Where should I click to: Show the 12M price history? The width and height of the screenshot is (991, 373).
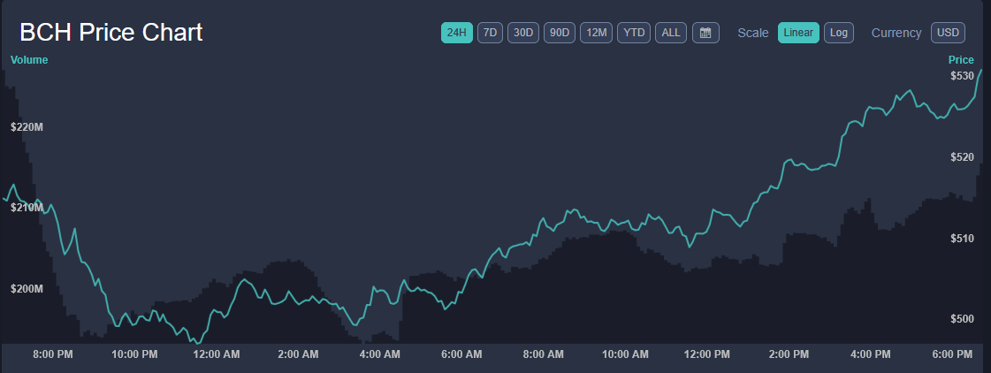click(x=596, y=33)
